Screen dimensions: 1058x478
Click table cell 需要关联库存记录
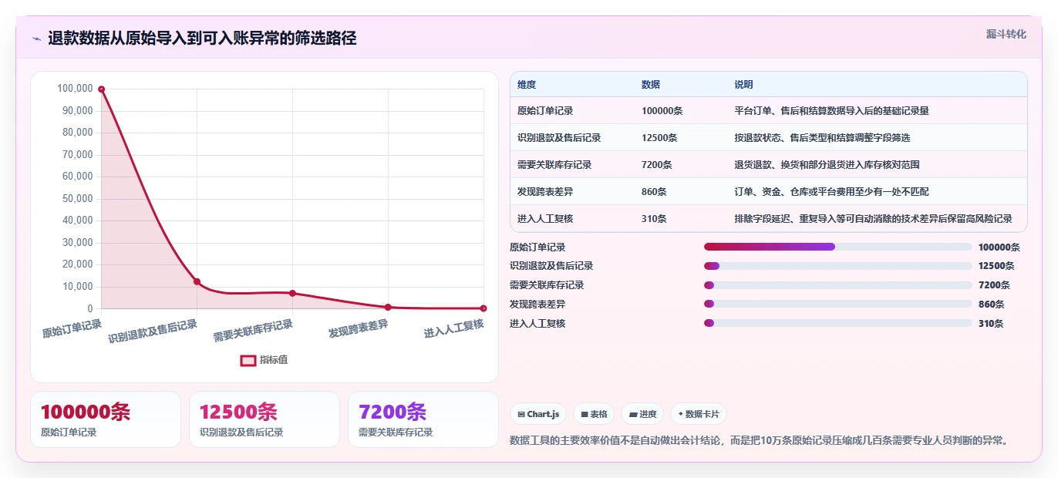coord(554,165)
